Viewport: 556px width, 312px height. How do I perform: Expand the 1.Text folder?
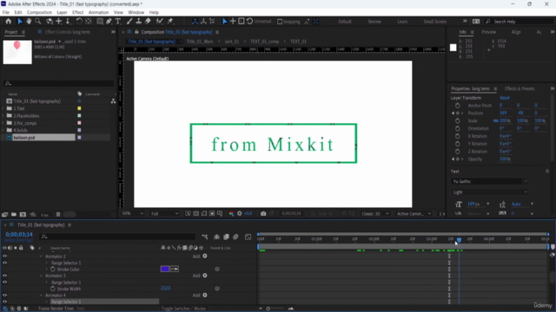pyautogui.click(x=3, y=108)
